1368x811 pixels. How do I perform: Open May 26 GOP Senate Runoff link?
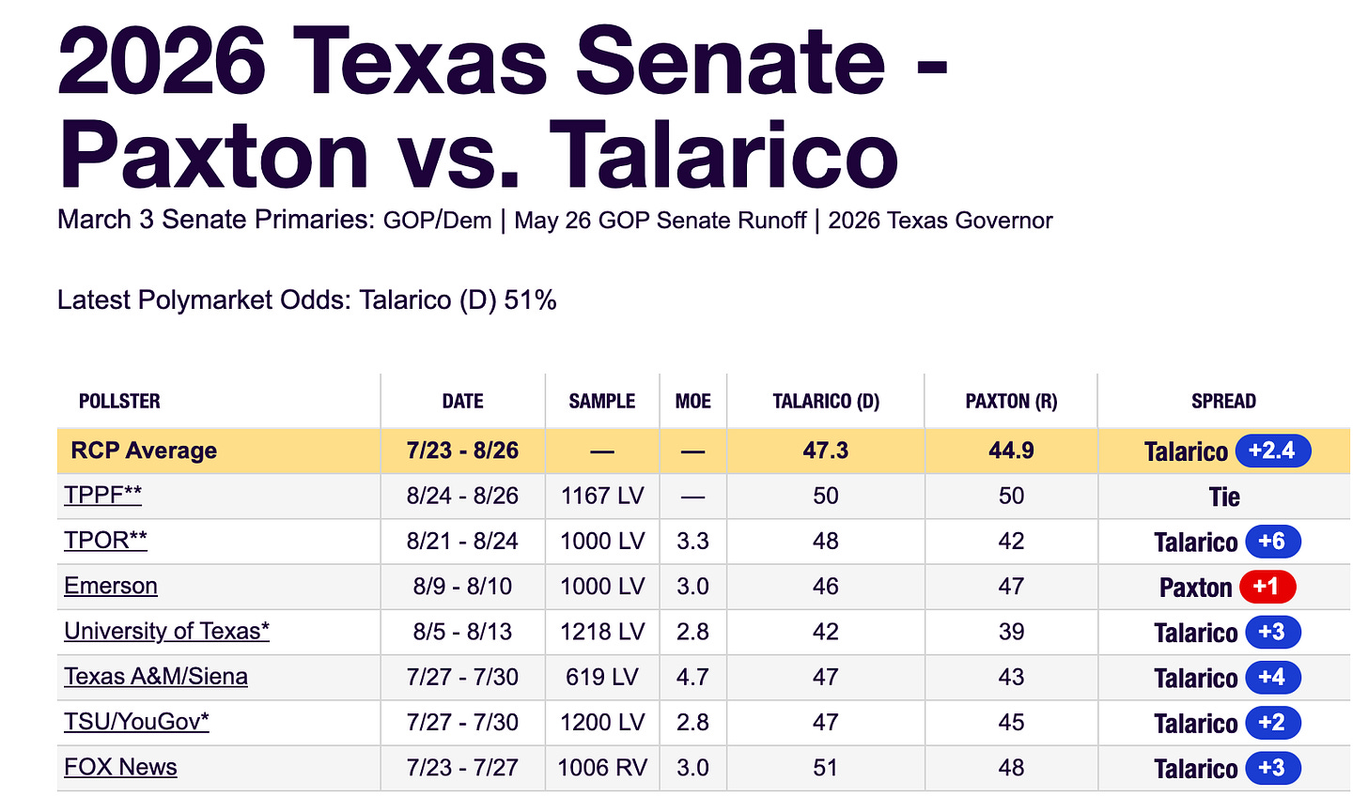(661, 221)
